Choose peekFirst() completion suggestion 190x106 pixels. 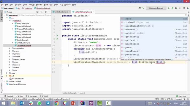[x=154, y=51]
